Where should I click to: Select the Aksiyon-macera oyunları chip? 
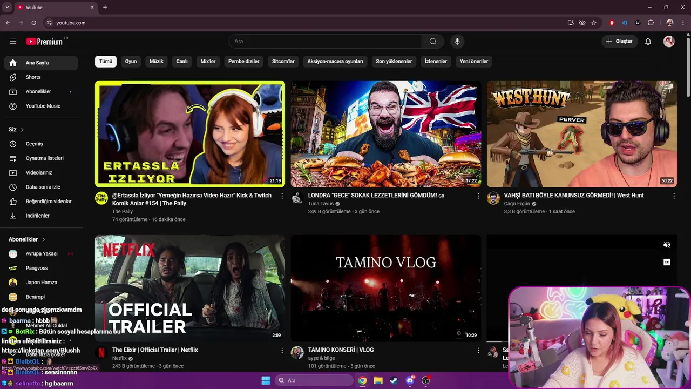tap(335, 61)
